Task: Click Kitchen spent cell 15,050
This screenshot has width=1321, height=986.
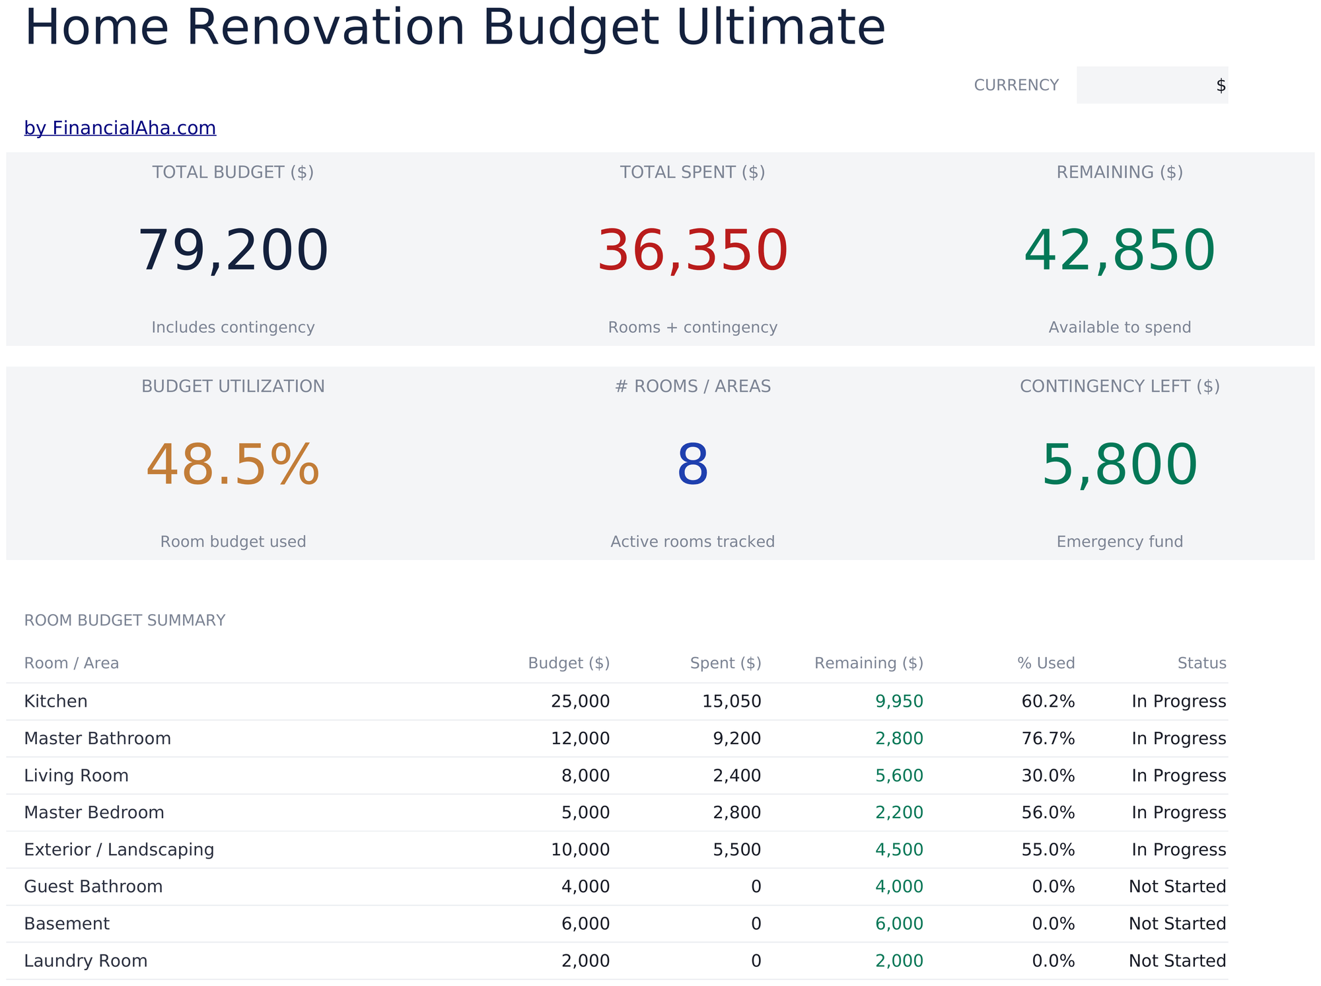Action: point(732,701)
